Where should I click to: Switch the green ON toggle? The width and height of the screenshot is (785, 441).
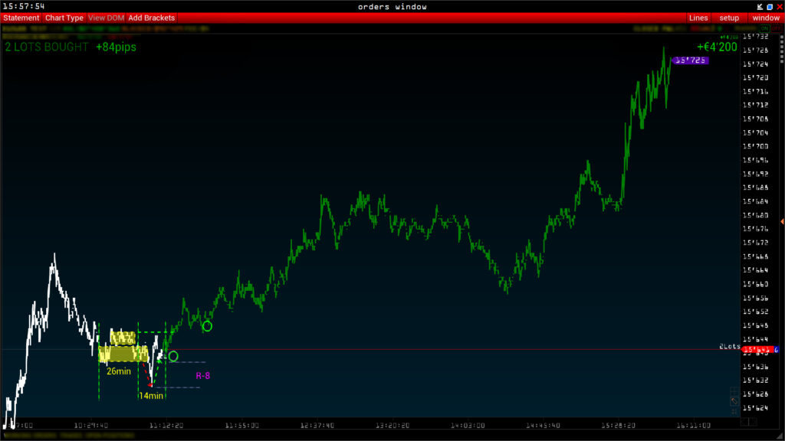click(x=766, y=28)
